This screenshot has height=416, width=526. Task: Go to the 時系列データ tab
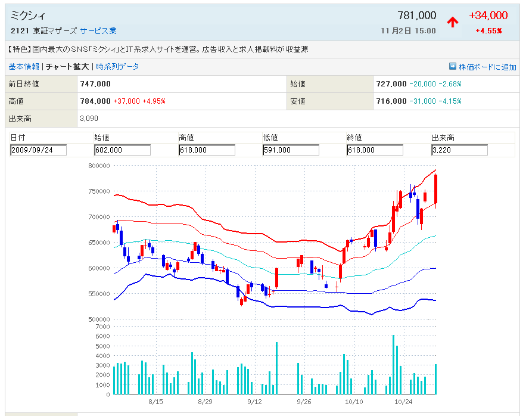[117, 67]
